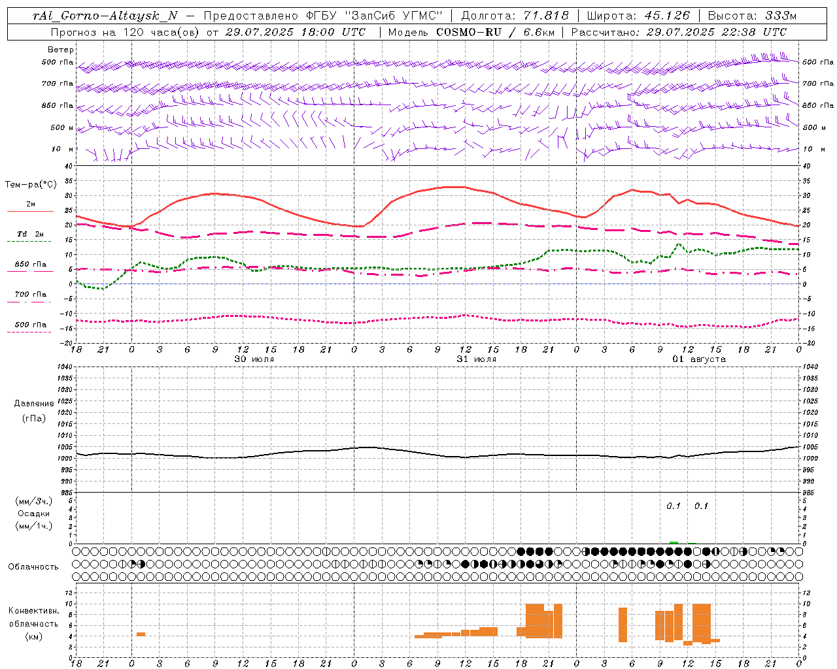Click the Давление pressure panel label

click(34, 404)
